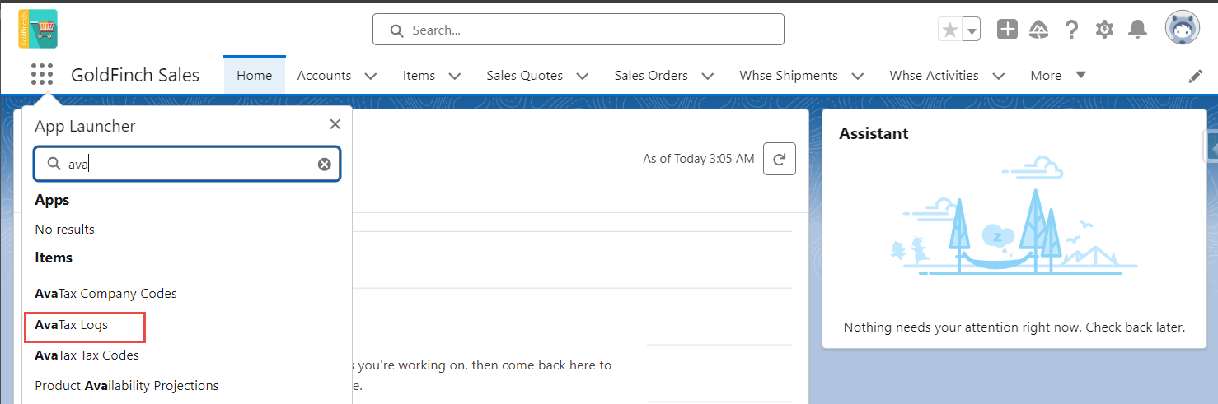Click the GoldFinch Sales app name
The width and height of the screenshot is (1218, 404).
(x=135, y=75)
